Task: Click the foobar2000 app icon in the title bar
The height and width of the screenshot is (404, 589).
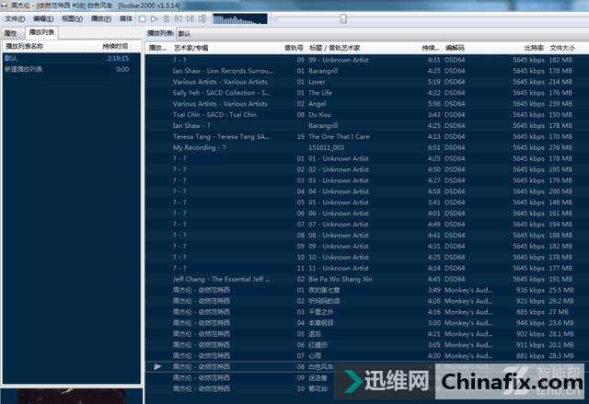Action: pos(4,6)
